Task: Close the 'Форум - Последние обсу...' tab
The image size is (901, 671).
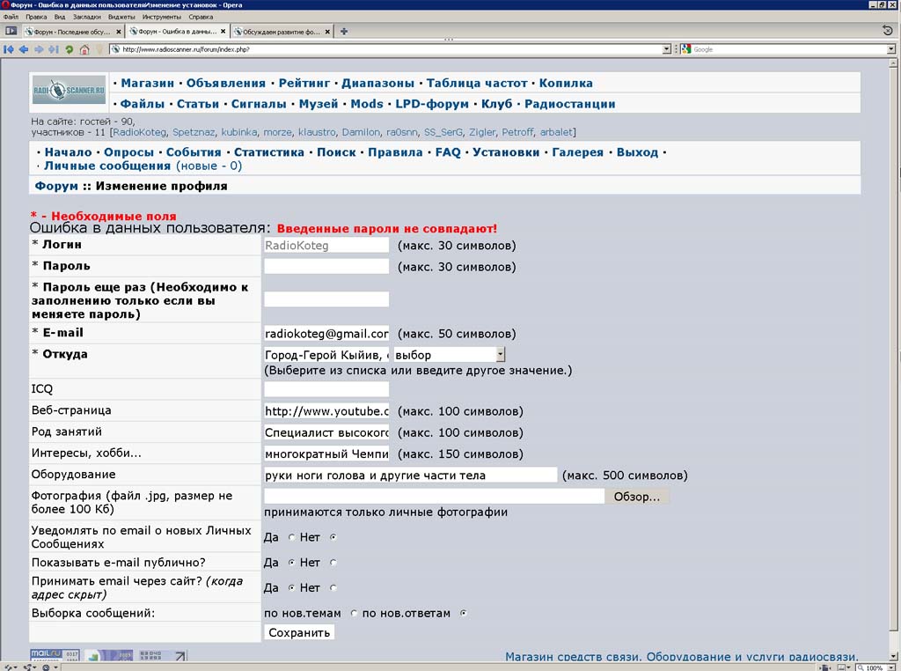Action: pos(119,32)
